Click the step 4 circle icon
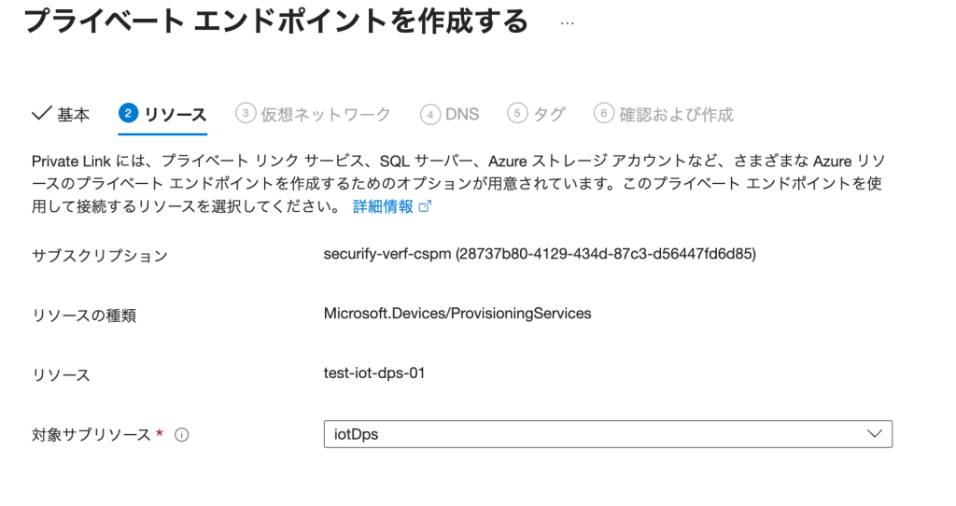This screenshot has height=506, width=956. click(429, 114)
